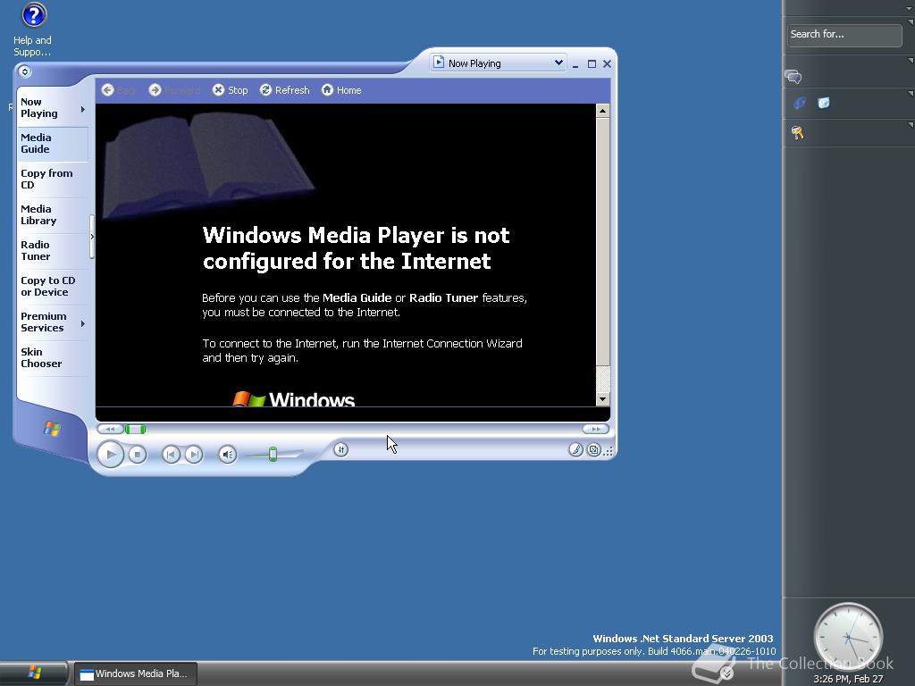The width and height of the screenshot is (915, 686).
Task: Collapse the features taskbar handle
Action: (x=92, y=236)
